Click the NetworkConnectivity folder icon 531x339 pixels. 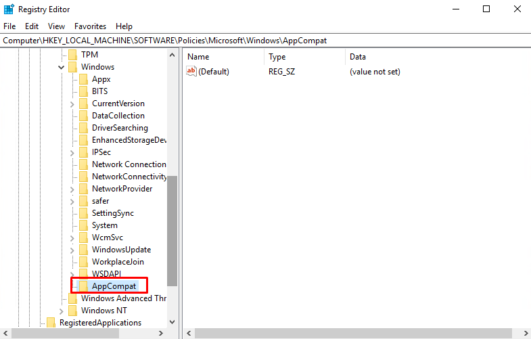tap(83, 177)
